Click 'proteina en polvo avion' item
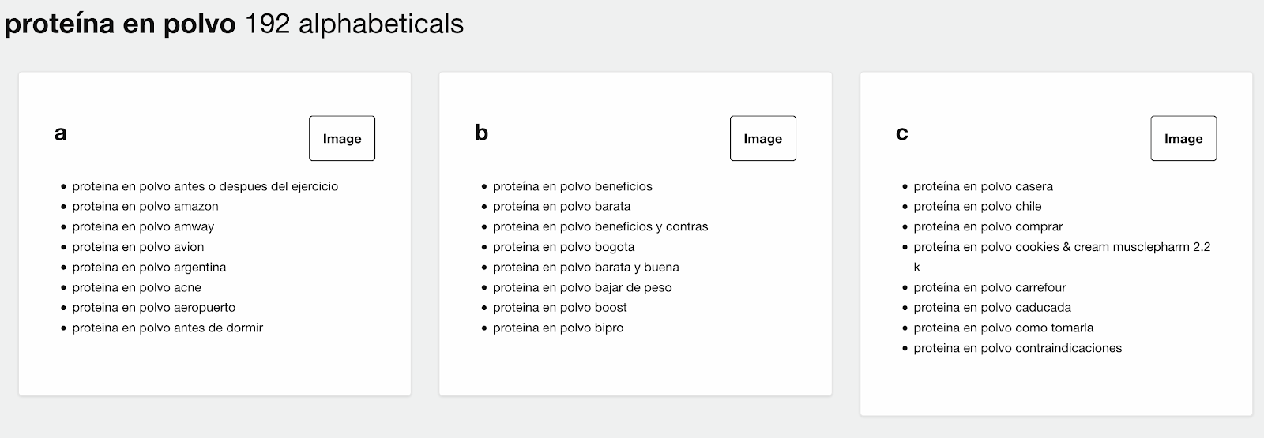1264x438 pixels. click(138, 247)
